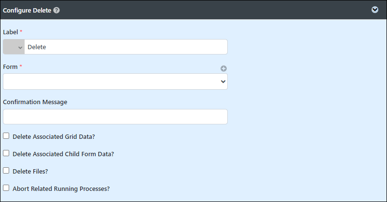Click the Label field caption text
Viewport: 387px width, 202px height.
click(x=10, y=32)
